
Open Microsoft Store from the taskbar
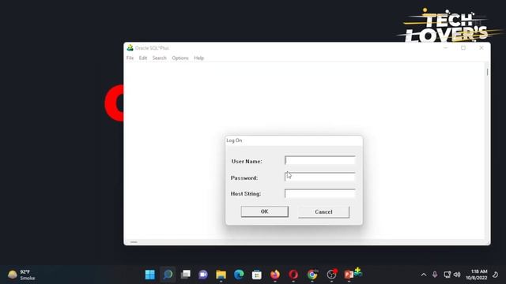(x=257, y=275)
